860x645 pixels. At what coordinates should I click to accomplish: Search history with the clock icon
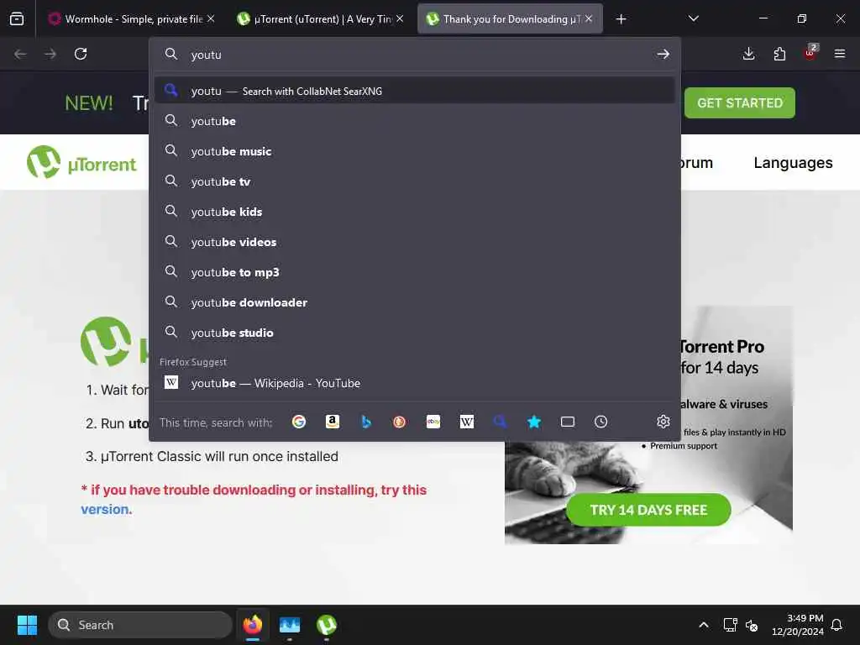coord(601,422)
